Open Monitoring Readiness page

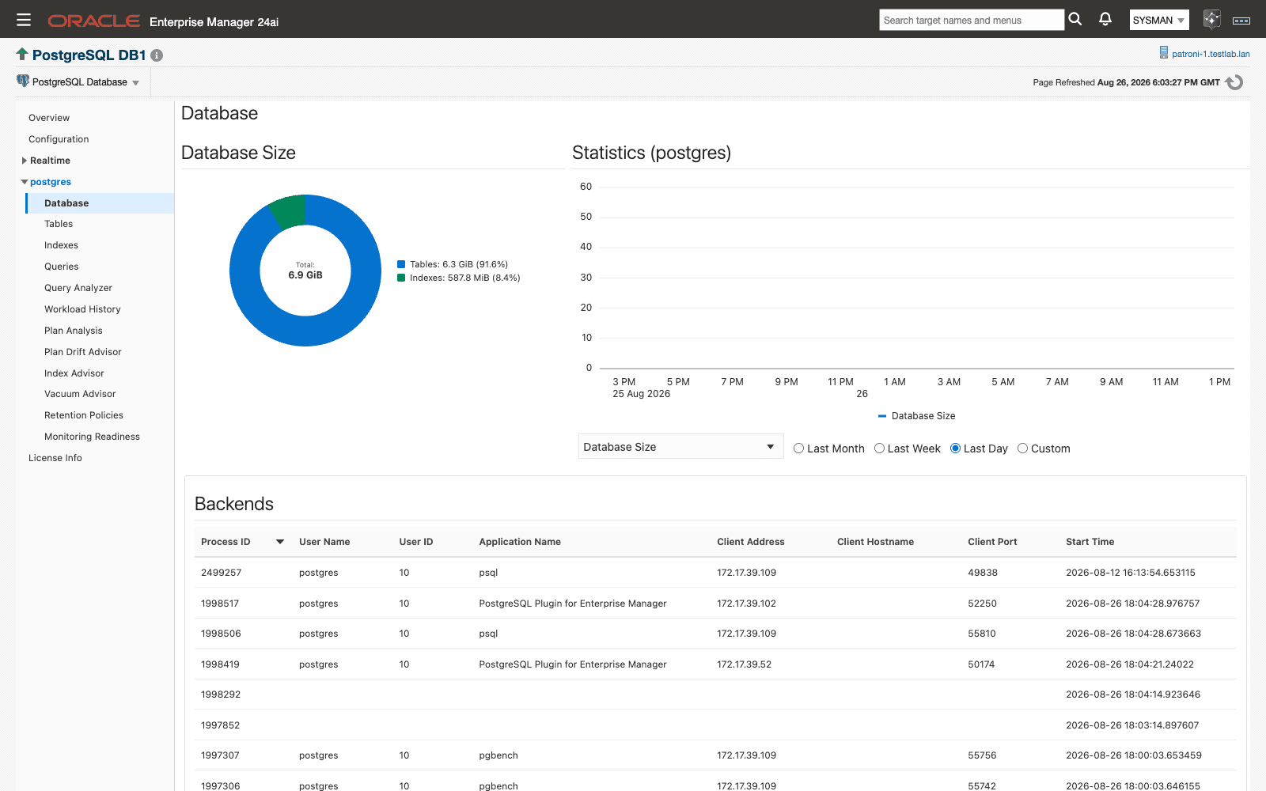click(92, 437)
